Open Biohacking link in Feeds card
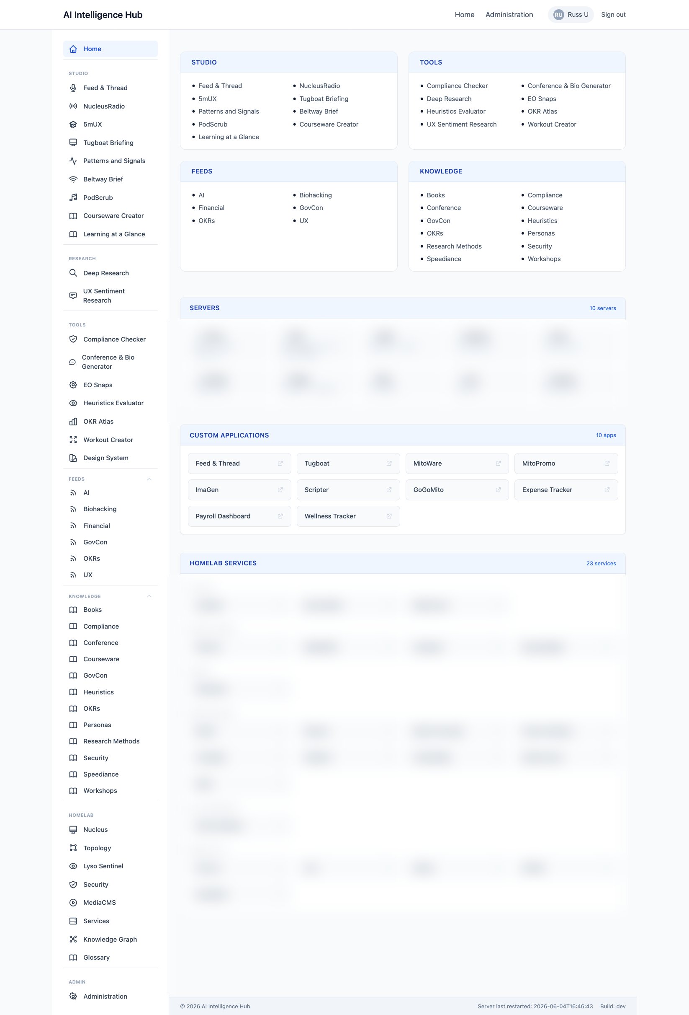The image size is (689, 1015). [x=316, y=195]
